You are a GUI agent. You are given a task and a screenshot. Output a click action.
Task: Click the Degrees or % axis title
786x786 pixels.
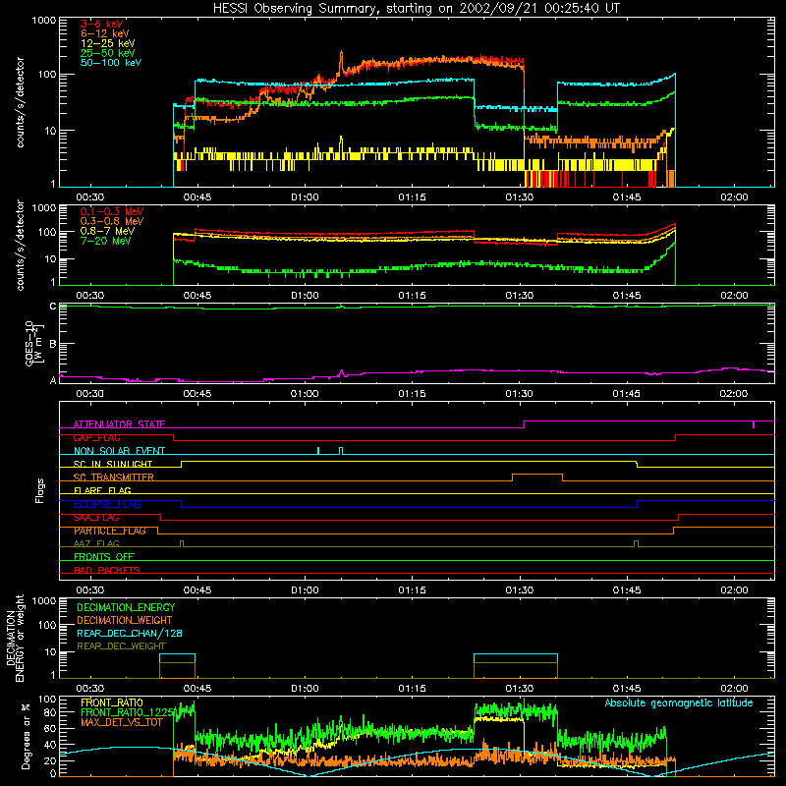(26, 736)
